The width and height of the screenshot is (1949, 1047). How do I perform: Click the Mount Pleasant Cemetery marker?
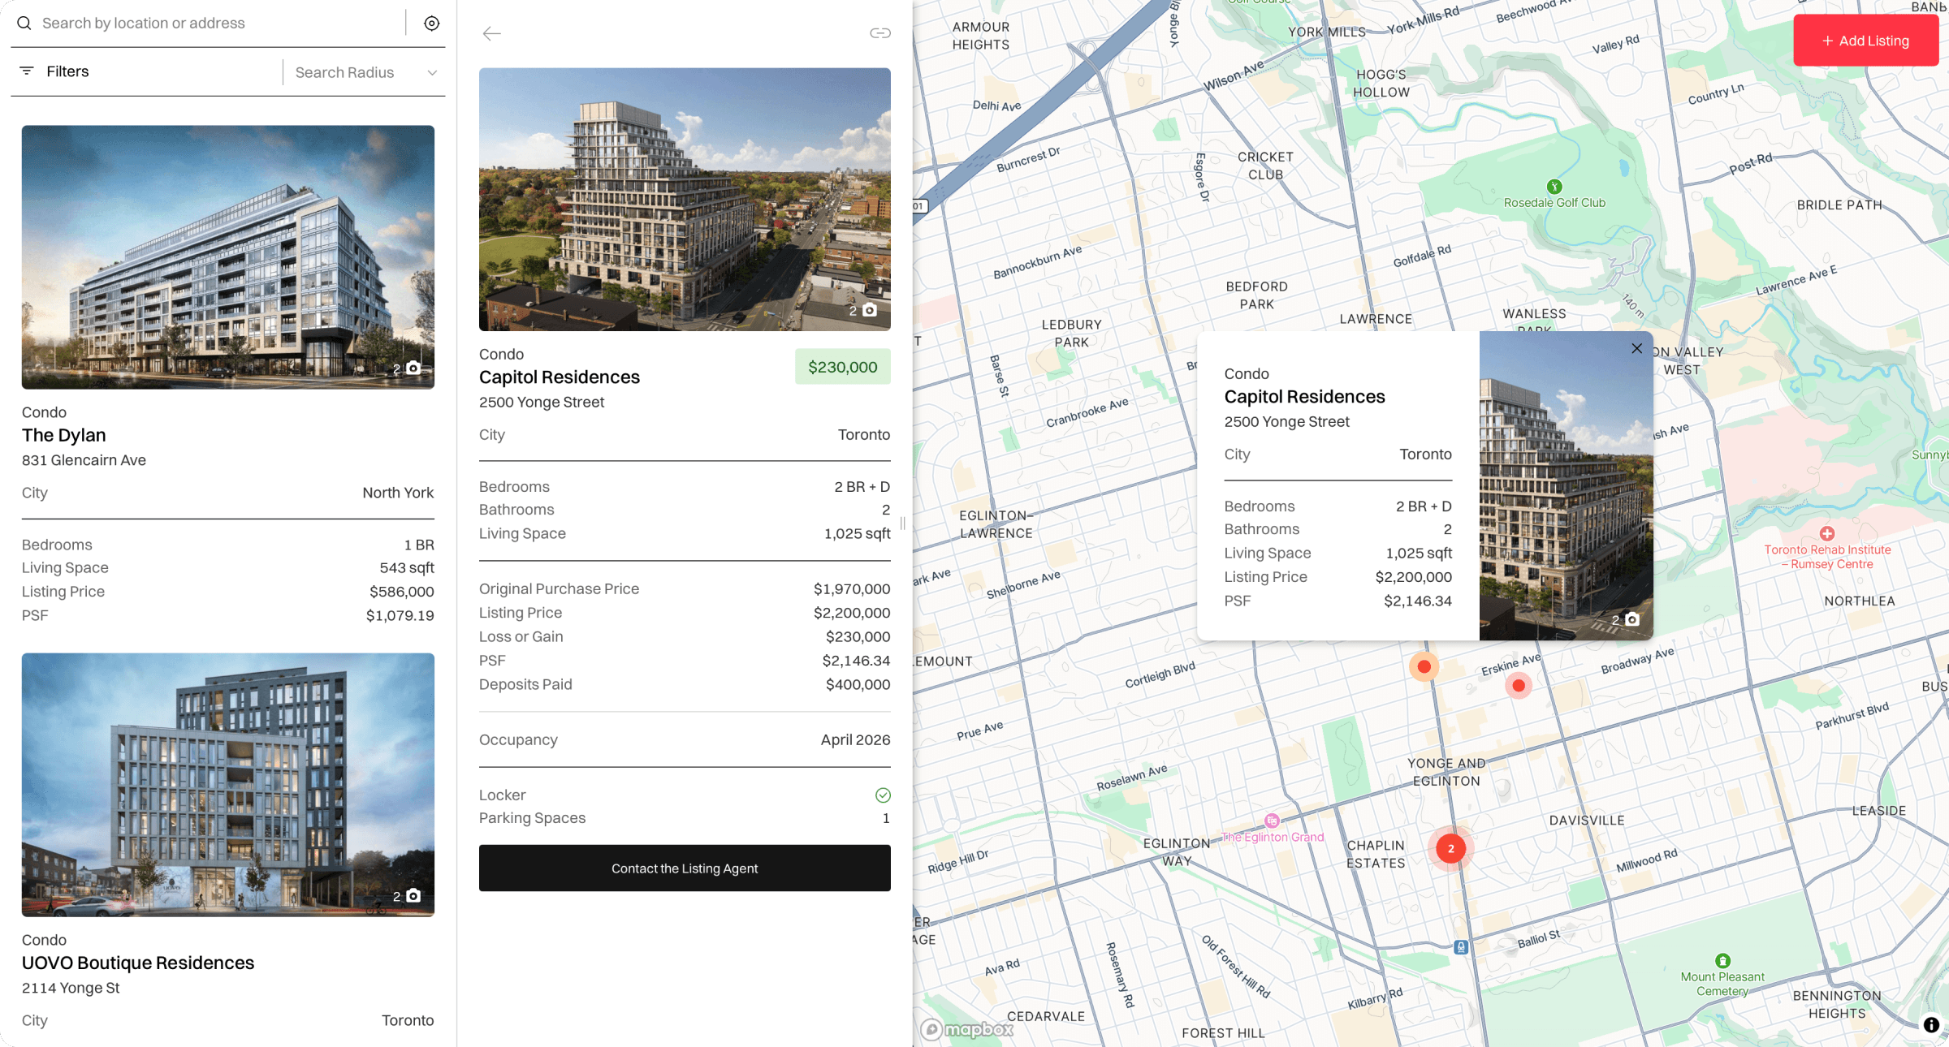click(x=1722, y=961)
